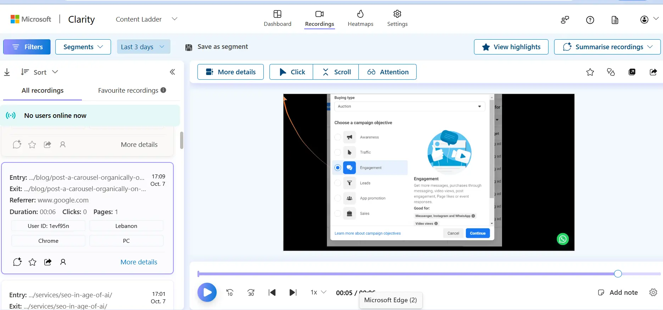Open the playback settings gear
The width and height of the screenshot is (663, 310).
click(653, 292)
